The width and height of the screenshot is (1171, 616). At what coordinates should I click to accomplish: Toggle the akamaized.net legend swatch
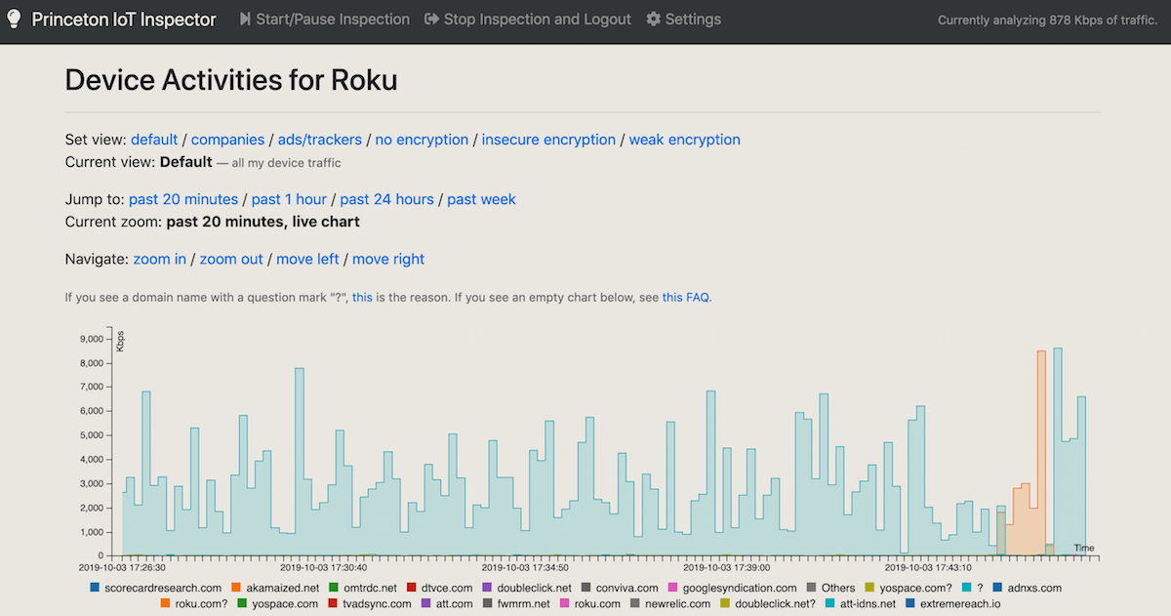pyautogui.click(x=236, y=588)
